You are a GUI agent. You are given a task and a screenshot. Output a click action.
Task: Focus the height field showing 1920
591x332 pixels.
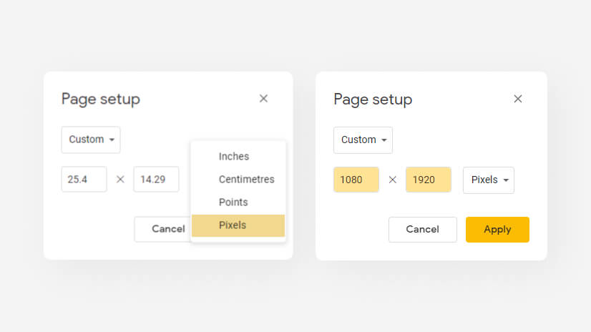pos(429,180)
